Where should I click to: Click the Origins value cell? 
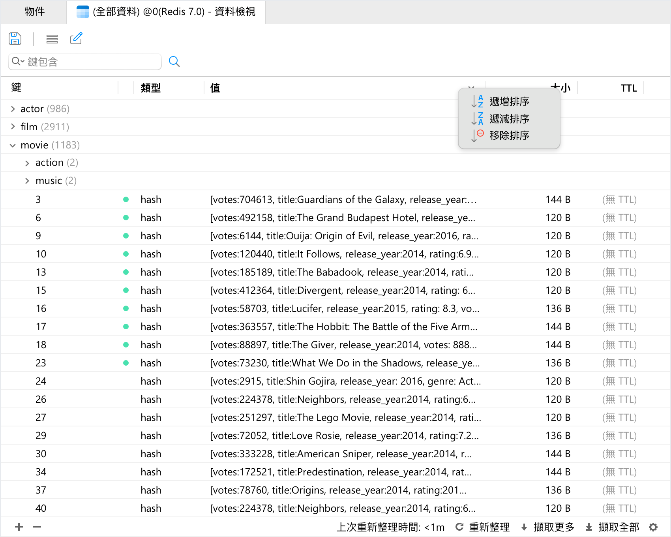coord(338,490)
